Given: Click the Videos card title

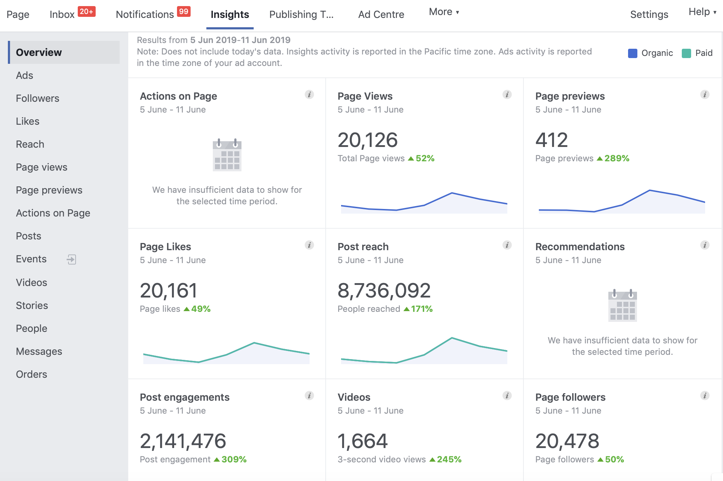Looking at the screenshot, I should tap(354, 397).
